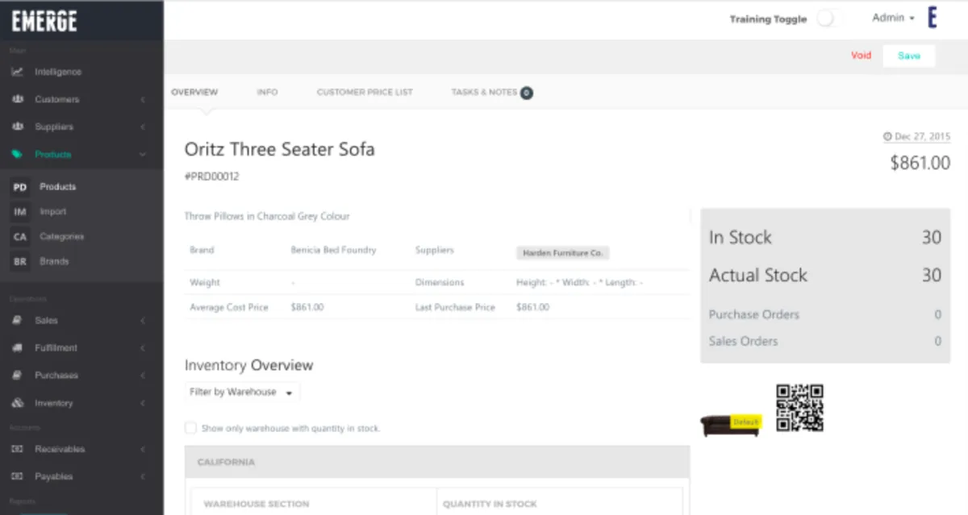Click the Warehouse Section column header
Screen dimensions: 968x515
pos(257,504)
